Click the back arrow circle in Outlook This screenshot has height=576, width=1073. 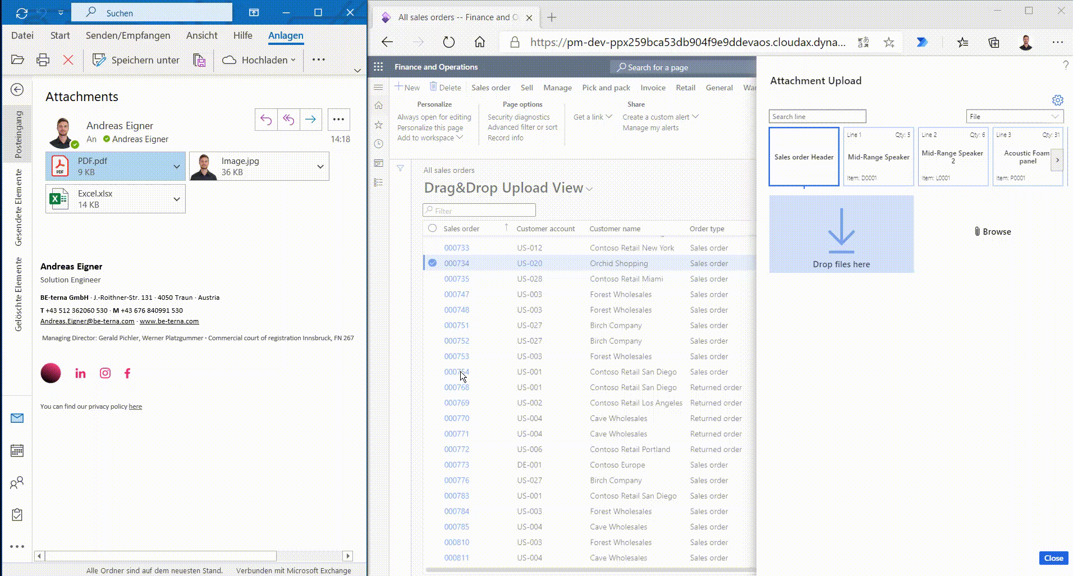pyautogui.click(x=17, y=89)
